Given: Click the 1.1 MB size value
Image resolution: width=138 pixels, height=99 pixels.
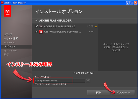Looking at the screenshot, I should pyautogui.click(x=90, y=32).
